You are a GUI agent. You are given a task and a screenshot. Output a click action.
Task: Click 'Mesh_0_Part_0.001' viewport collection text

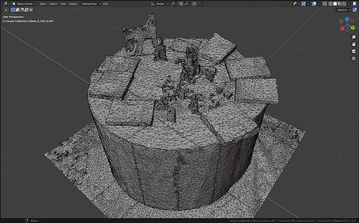(x=42, y=21)
